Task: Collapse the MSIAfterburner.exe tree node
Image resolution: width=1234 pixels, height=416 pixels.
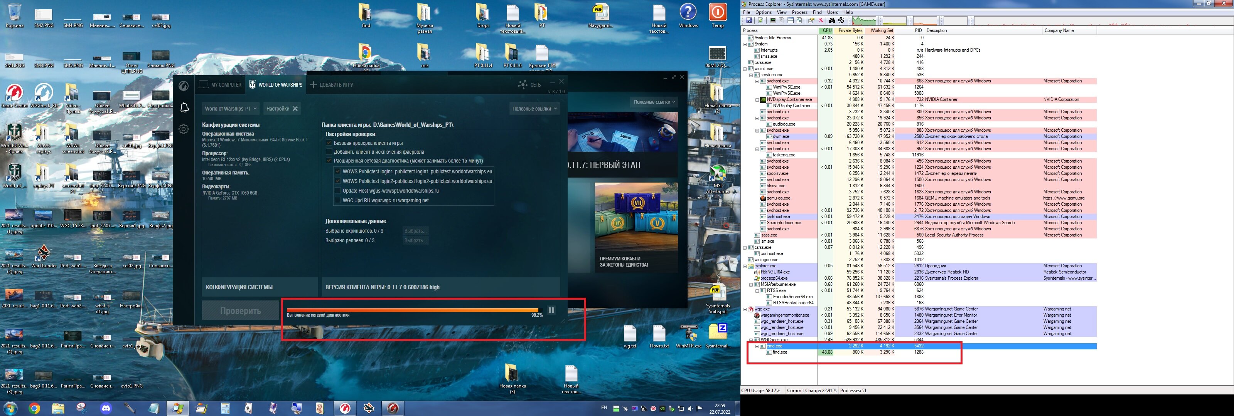Action: tap(751, 284)
